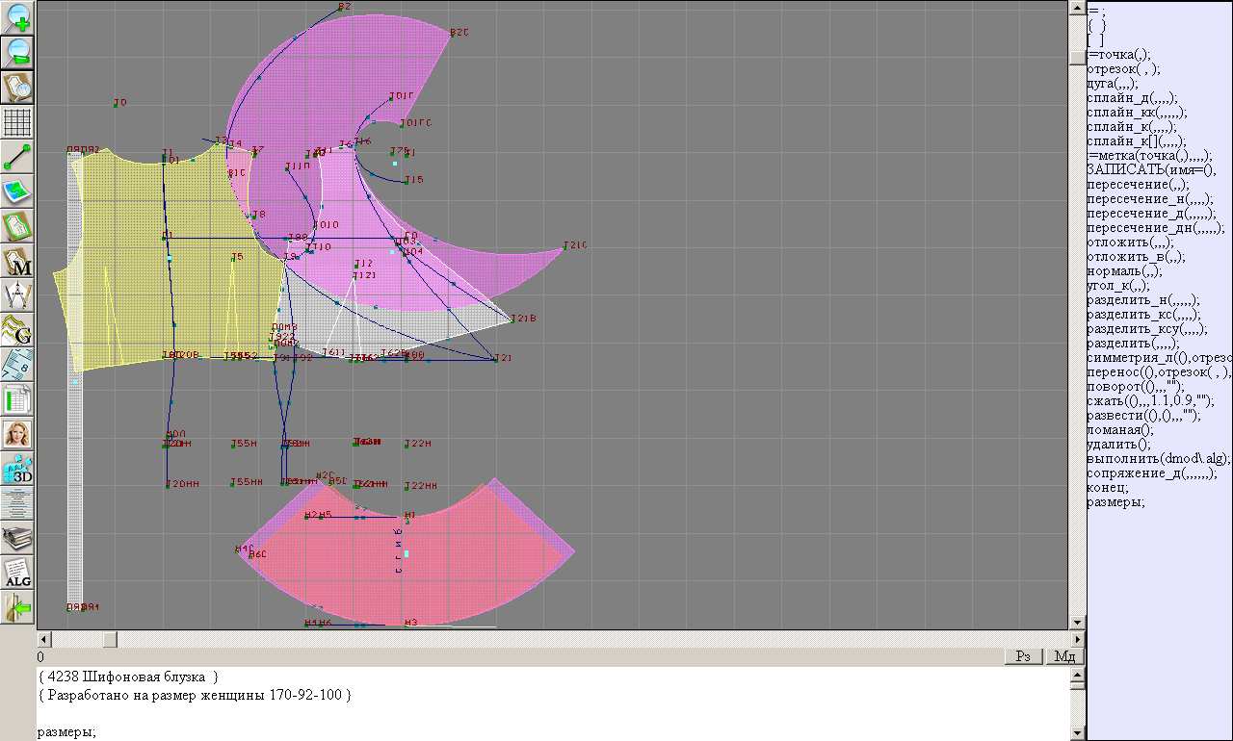Screen dimensions: 1233x741
Task: Toggle the grid display icon
Action: point(18,122)
